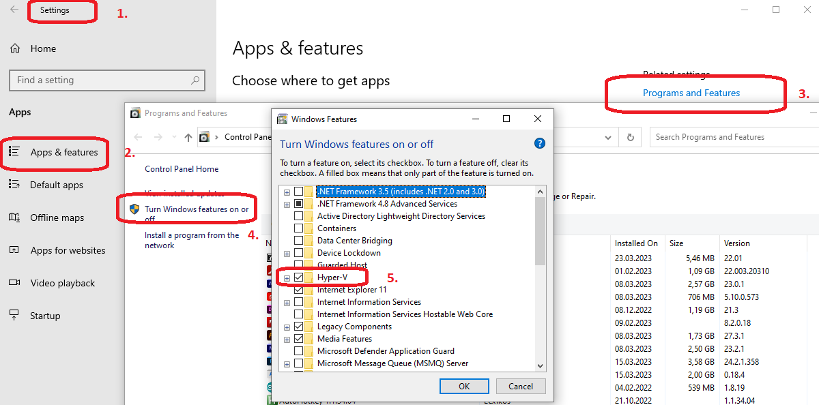Image resolution: width=819 pixels, height=405 pixels.
Task: Enable Microsoft Defender Application Guard checkbox
Action: point(298,351)
